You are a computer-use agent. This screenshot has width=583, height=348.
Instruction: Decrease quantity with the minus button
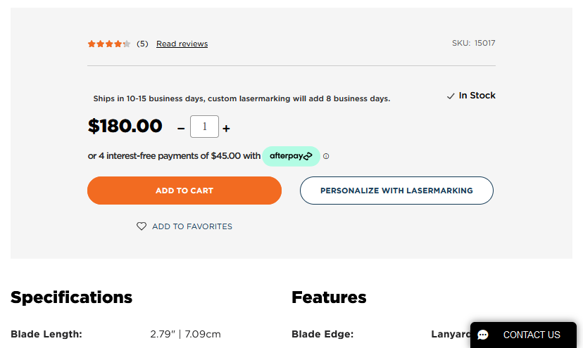tap(181, 128)
